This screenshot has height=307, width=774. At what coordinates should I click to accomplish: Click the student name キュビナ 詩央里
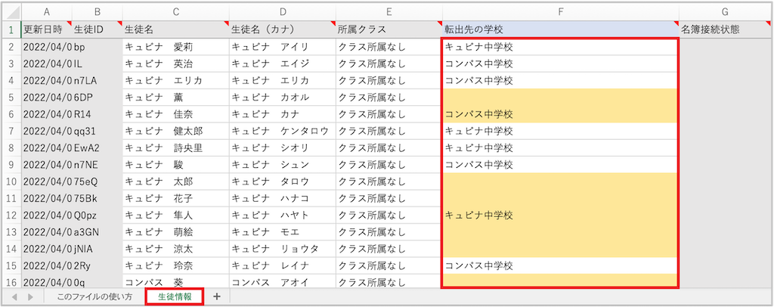(175, 147)
